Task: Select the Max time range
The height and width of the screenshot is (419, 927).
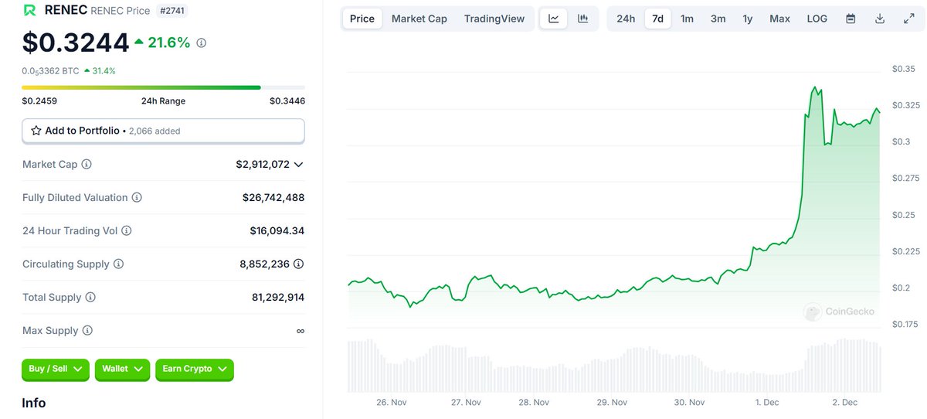Action: pyautogui.click(x=779, y=19)
